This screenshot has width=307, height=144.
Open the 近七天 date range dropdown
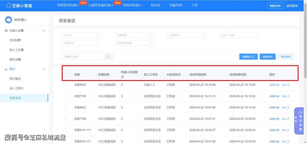(x=81, y=35)
